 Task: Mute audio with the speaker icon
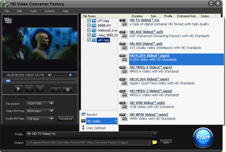point(50,75)
